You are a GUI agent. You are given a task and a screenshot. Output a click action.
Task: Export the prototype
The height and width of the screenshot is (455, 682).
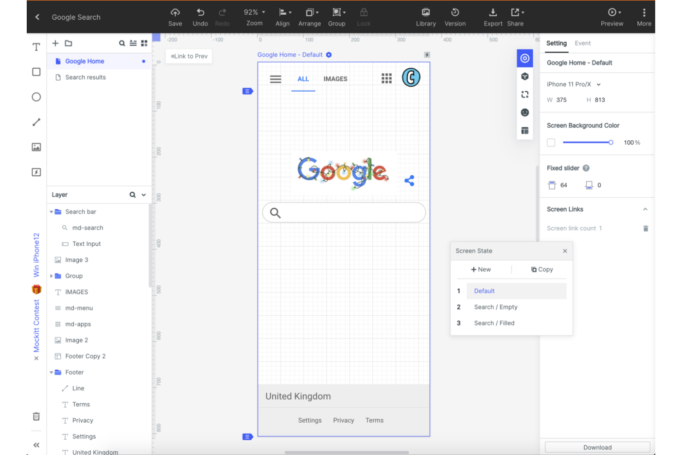coord(493,17)
